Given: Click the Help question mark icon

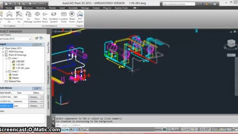Looking at the screenshot, I should coord(215,4).
